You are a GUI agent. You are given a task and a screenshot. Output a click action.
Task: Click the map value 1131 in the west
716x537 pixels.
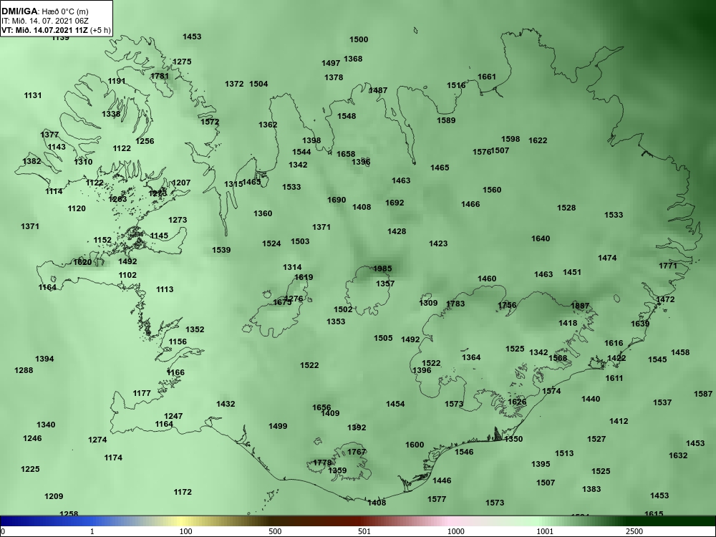(32, 95)
